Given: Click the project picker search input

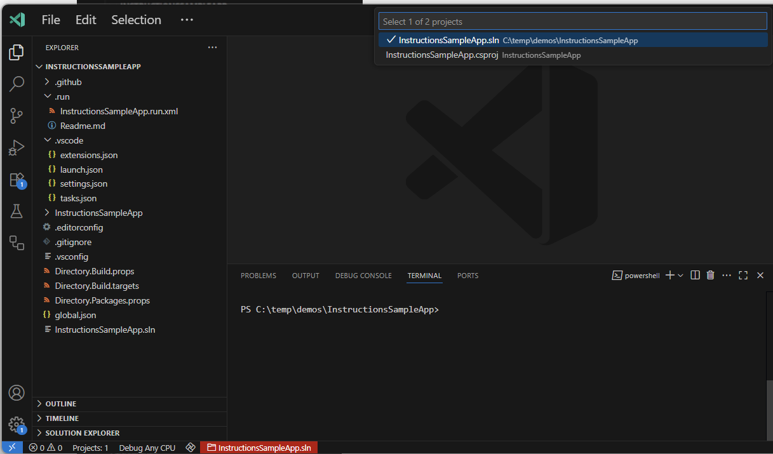Looking at the screenshot, I should (x=573, y=22).
